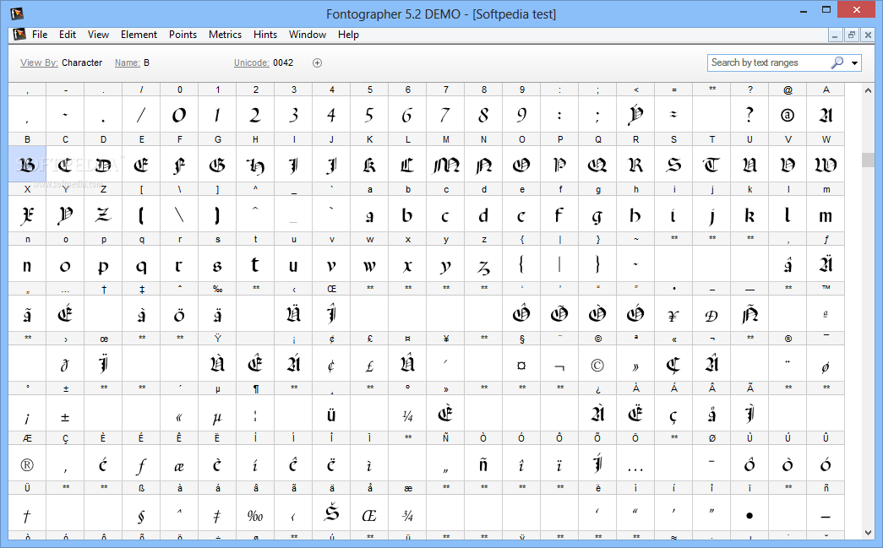Select the glyph cell for lowercase t
Viewport: 883px width, 548px height.
click(x=255, y=264)
